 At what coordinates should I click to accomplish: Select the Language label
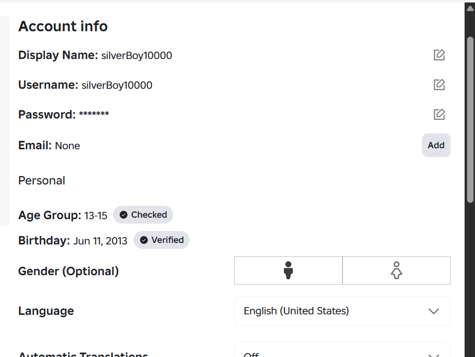(x=46, y=311)
